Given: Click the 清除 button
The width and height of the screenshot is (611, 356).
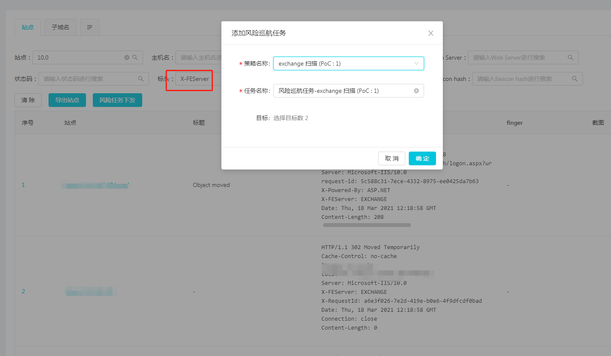Looking at the screenshot, I should [x=28, y=100].
